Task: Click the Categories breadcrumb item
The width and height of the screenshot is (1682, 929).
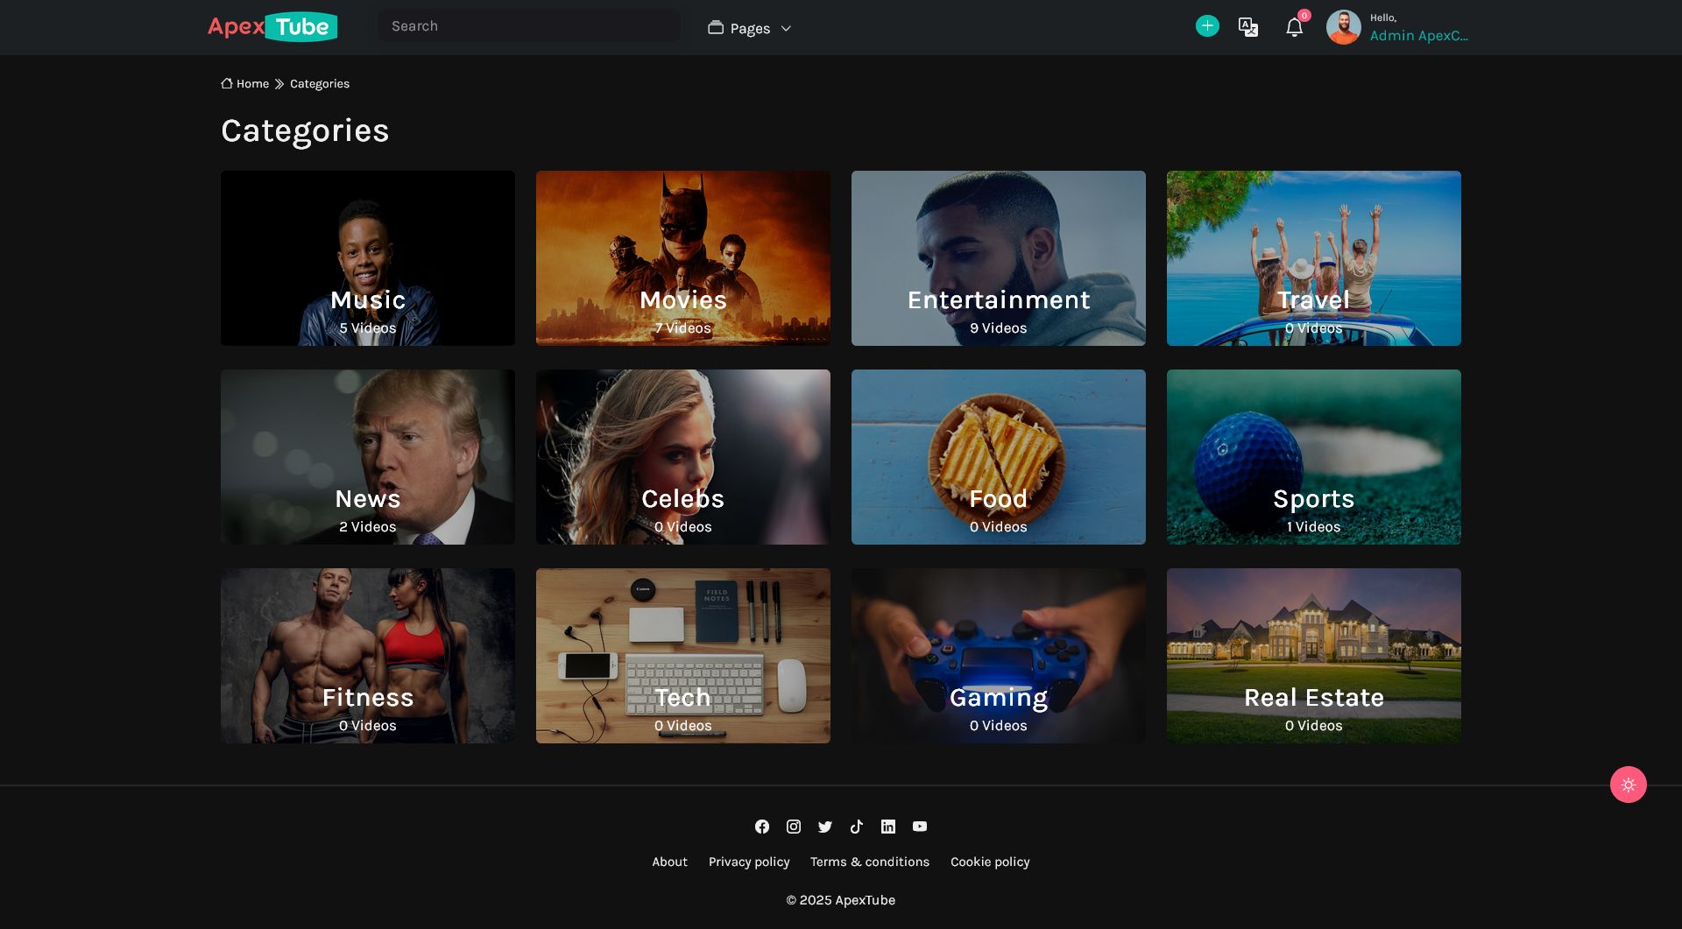Action: click(320, 84)
